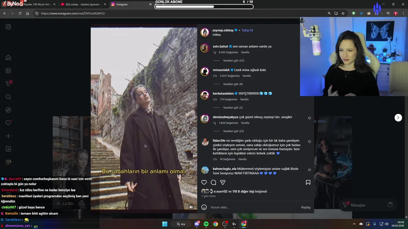Click the browser home button
The height and width of the screenshot is (229, 408).
[x=27, y=13]
